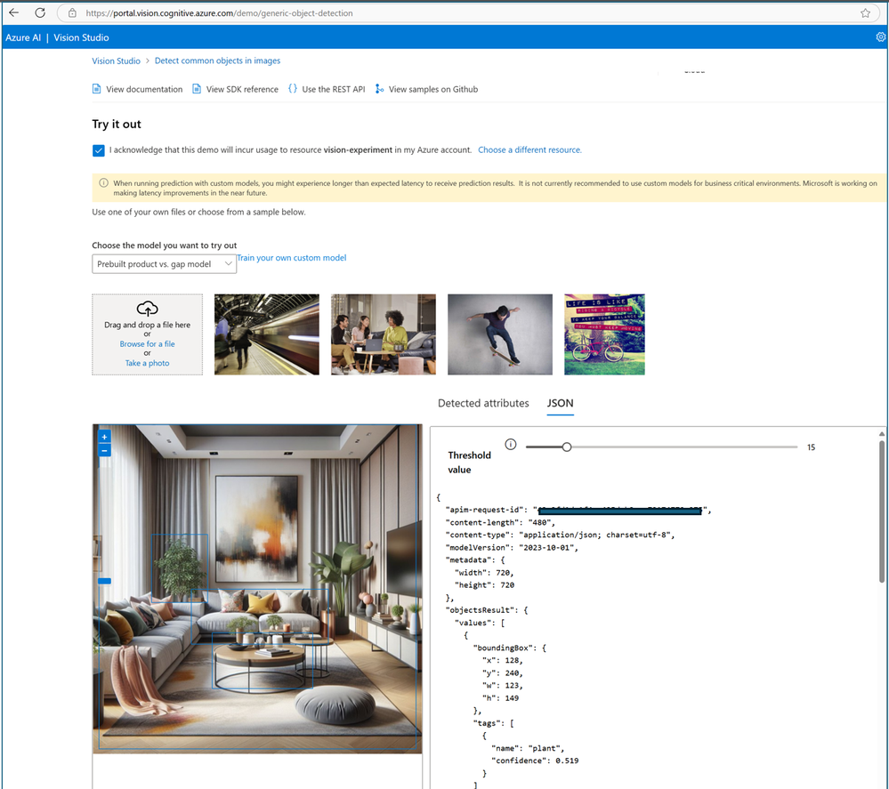Click Take a photo link
Image resolution: width=889 pixels, height=789 pixels.
click(x=148, y=363)
